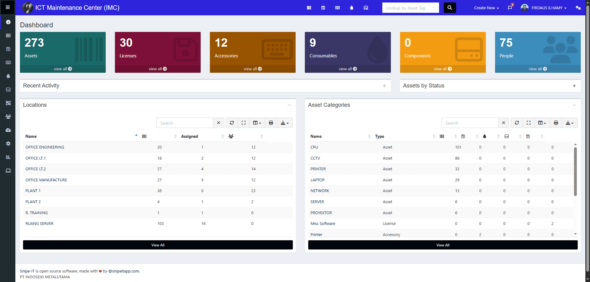Open Accessories via the keyboard sidebar icon
This screenshot has width=590, height=282.
(8, 62)
